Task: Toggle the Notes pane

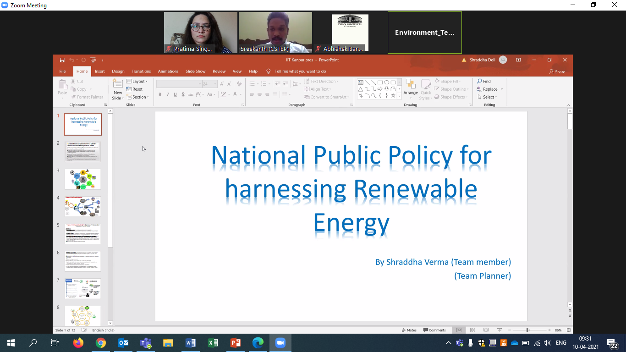Action: pos(409,330)
